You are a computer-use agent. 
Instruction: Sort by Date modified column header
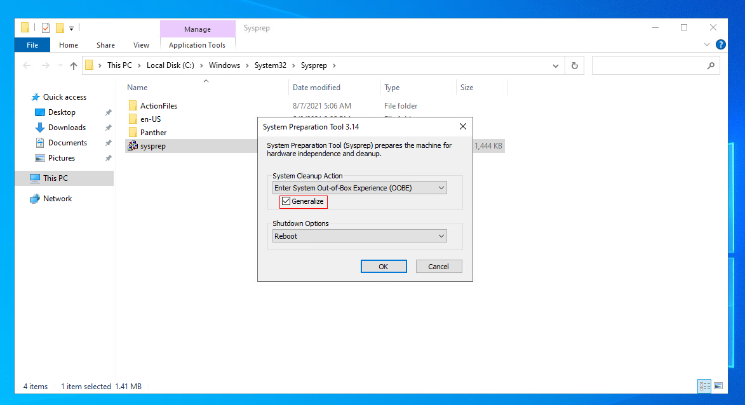pos(316,88)
